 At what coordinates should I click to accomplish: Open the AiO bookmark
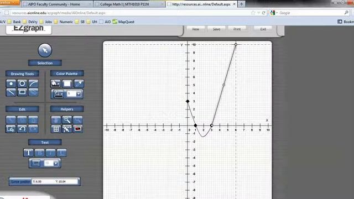pos(105,22)
